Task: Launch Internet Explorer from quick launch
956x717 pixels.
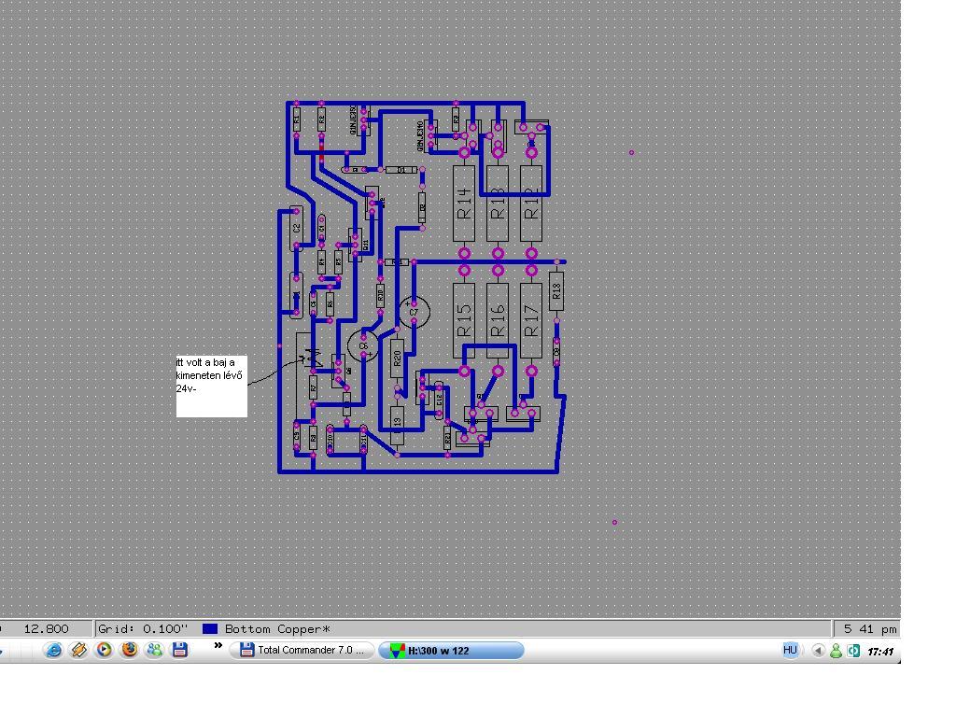Action: click(53, 650)
